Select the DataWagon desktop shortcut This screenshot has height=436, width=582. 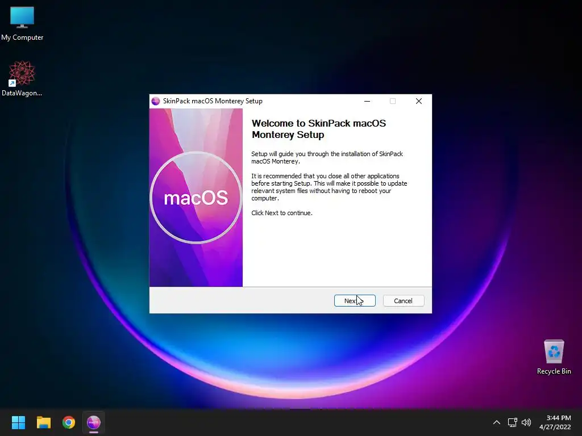[22, 78]
